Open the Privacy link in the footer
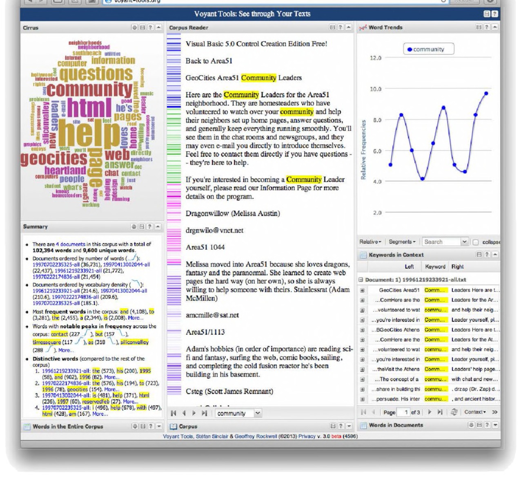The height and width of the screenshot is (477, 521). point(307,436)
